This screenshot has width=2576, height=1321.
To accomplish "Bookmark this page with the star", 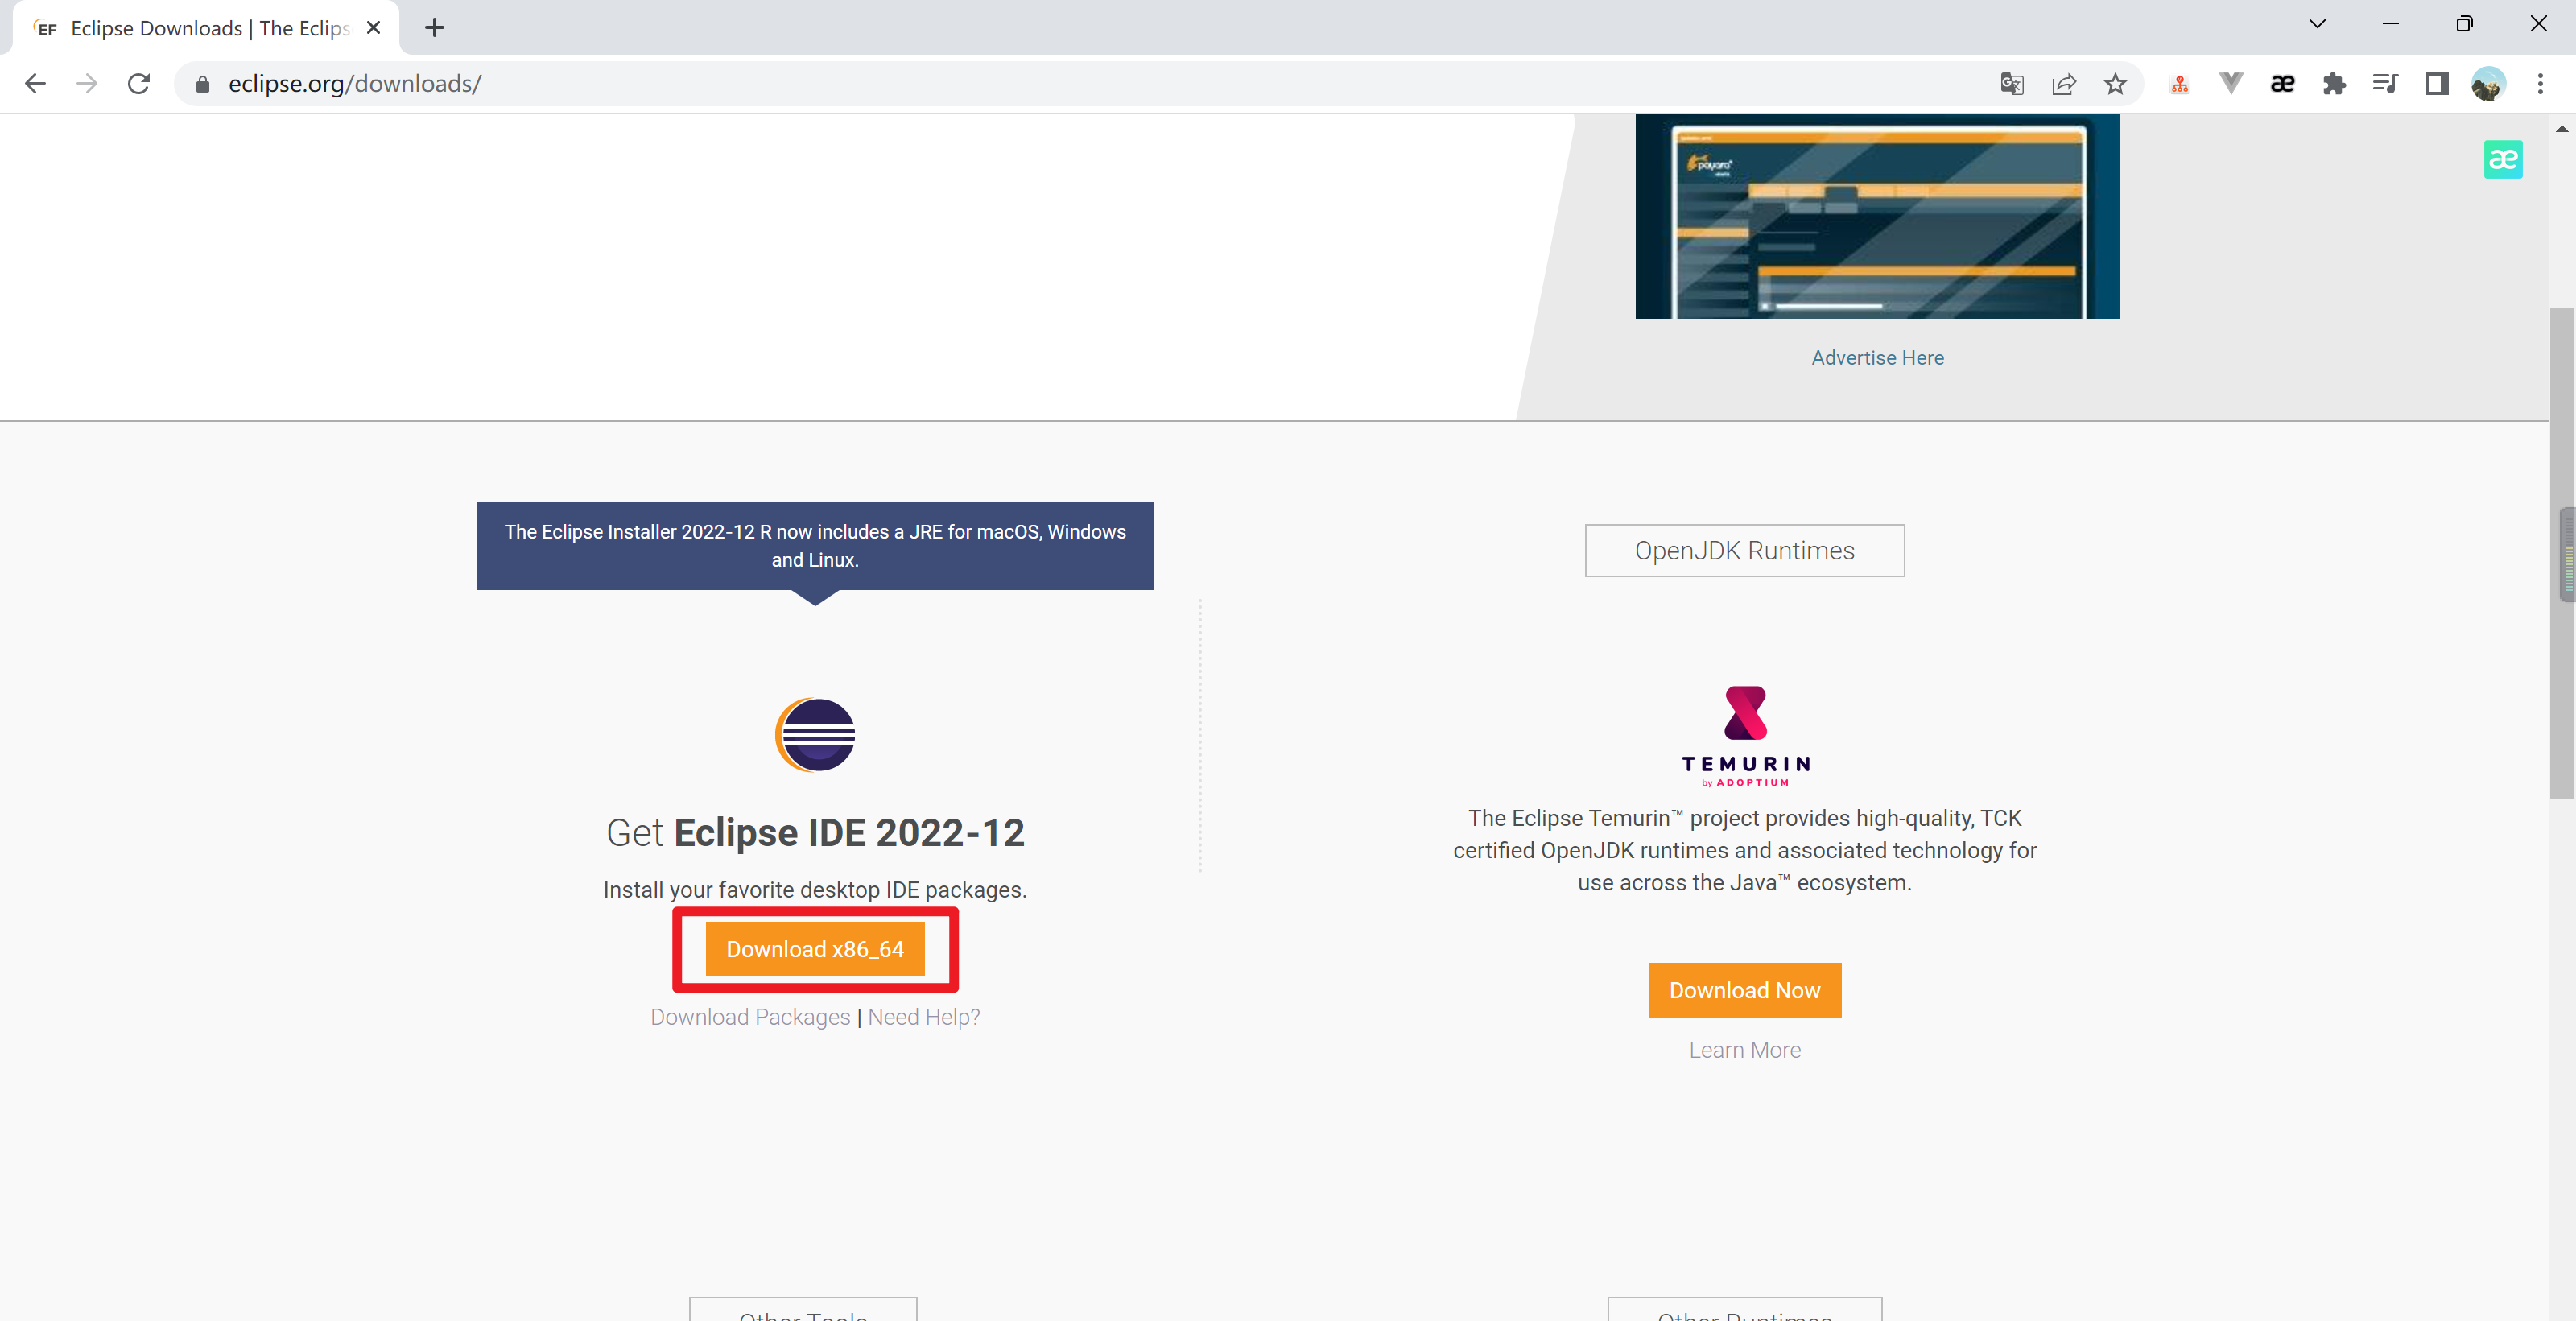I will (x=2115, y=84).
